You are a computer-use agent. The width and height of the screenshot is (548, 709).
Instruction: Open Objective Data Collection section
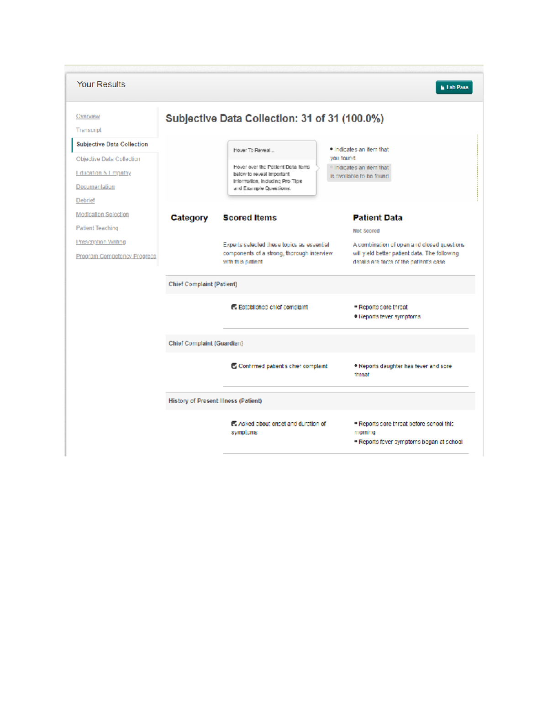point(108,159)
